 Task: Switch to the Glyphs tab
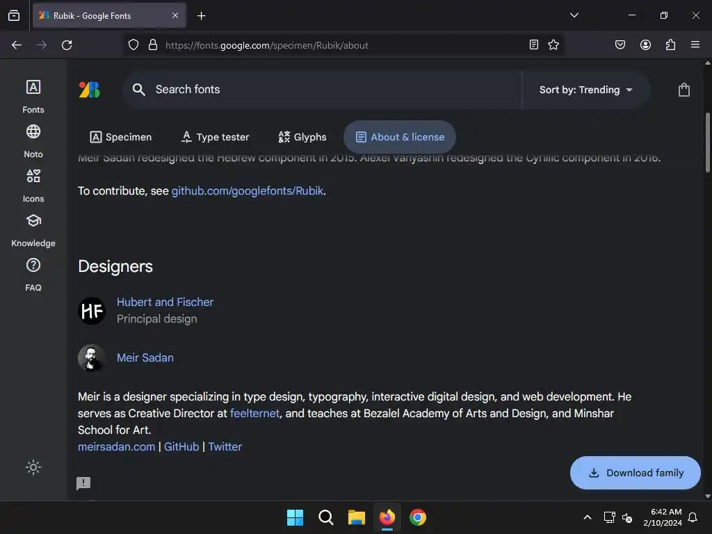(302, 137)
